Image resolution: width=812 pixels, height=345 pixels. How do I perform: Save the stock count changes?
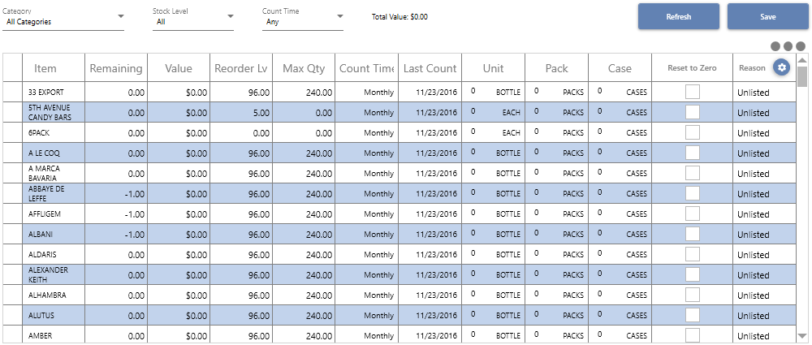click(x=768, y=16)
